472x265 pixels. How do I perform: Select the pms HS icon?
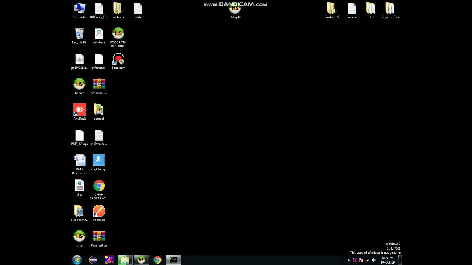click(80, 239)
